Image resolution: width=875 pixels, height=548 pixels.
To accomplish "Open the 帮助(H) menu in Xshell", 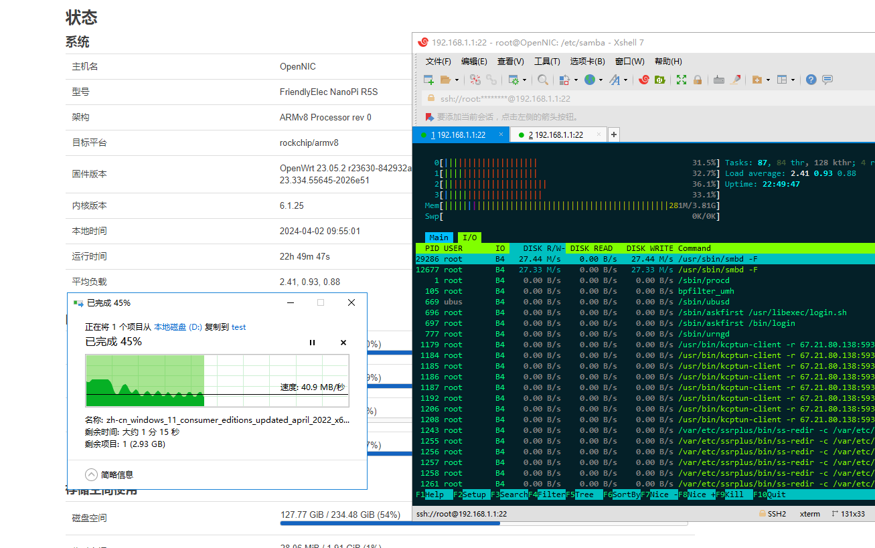I will [x=668, y=61].
